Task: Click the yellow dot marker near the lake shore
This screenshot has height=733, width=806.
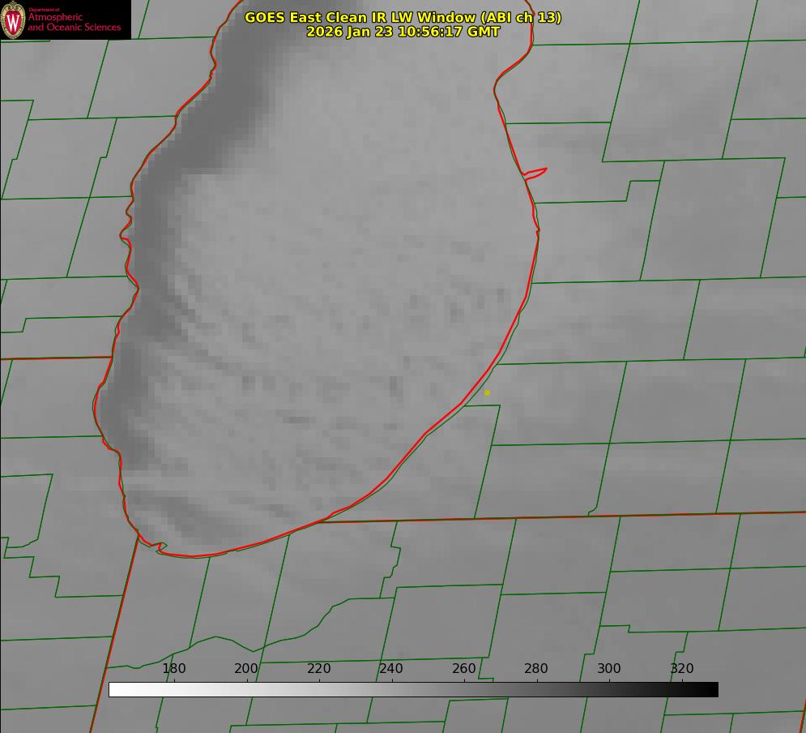Action: [x=488, y=392]
